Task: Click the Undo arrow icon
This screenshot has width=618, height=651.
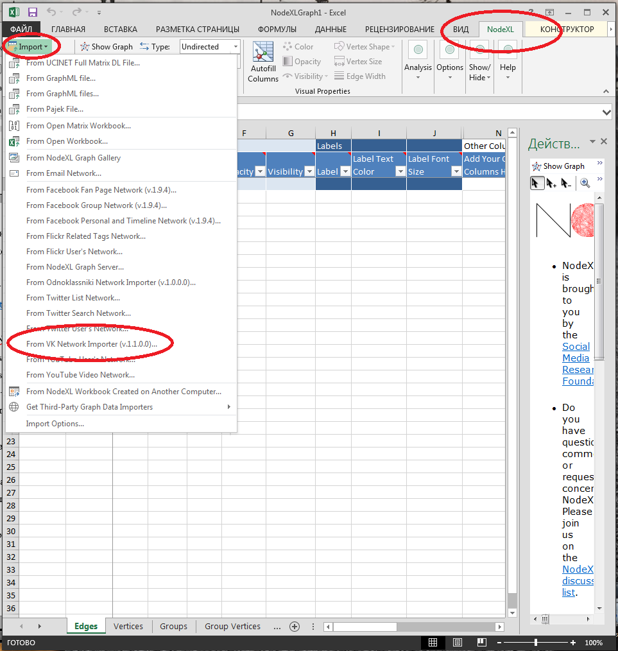Action: (51, 12)
